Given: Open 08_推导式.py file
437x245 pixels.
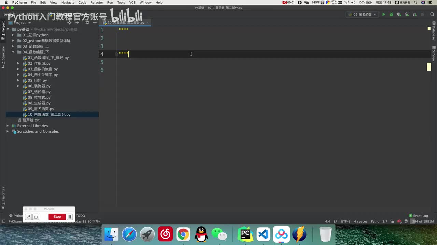Looking at the screenshot, I should [39, 97].
